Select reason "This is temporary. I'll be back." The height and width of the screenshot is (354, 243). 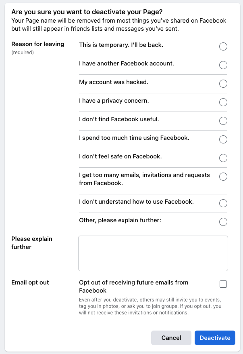coord(223,46)
